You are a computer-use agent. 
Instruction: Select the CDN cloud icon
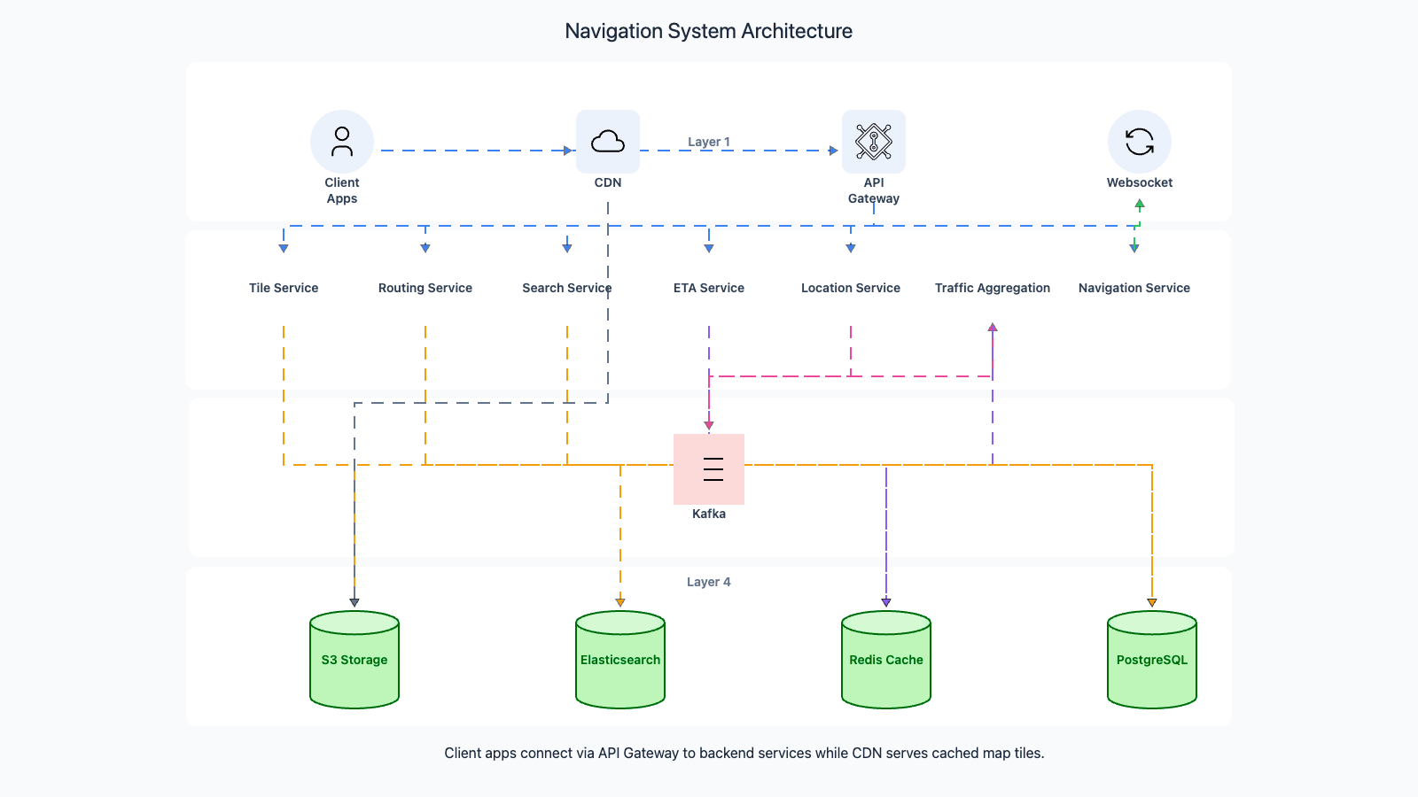(x=608, y=142)
